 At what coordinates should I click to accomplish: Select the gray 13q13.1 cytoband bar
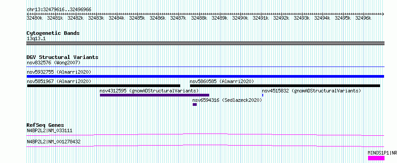tap(205, 43)
